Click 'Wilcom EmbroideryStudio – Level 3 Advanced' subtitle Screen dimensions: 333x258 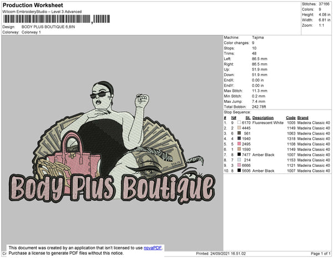pos(42,12)
